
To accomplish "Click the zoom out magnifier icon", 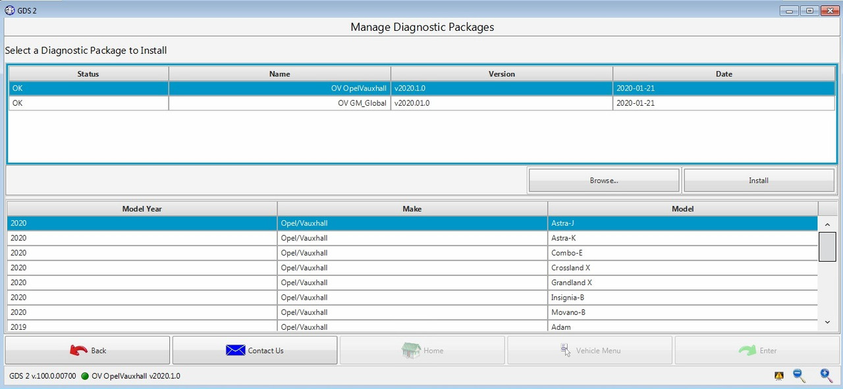I will [x=800, y=375].
